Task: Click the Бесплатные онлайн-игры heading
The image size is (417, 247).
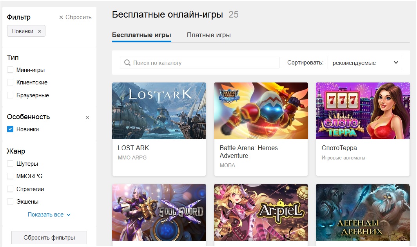Action: pos(167,14)
